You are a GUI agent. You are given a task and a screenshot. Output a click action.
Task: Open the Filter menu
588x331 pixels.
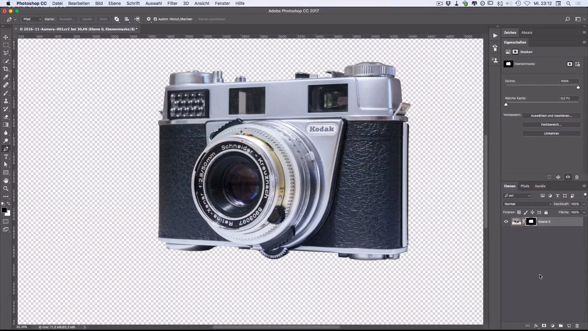(x=172, y=3)
